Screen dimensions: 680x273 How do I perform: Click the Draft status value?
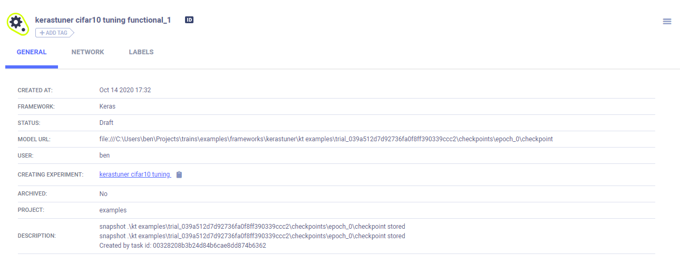click(107, 123)
